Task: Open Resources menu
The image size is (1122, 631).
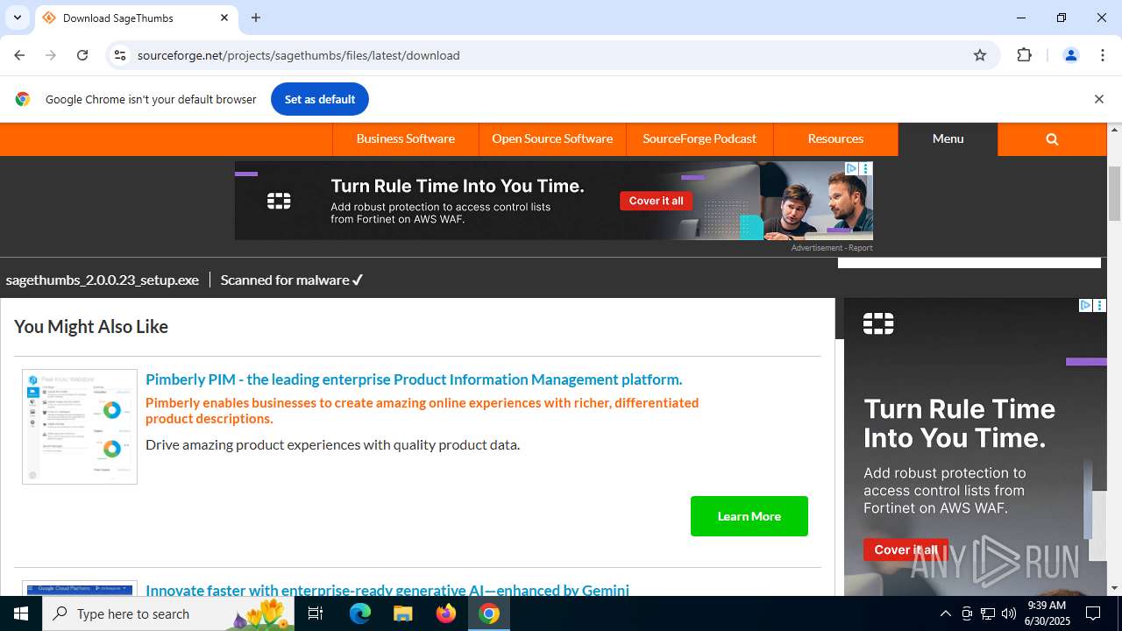Action: click(x=835, y=138)
